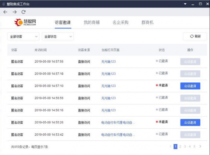This screenshot has height=155, width=210.
Task: Open 无光轴123 link for 14:56:16 visitor
Action: (x=108, y=110)
